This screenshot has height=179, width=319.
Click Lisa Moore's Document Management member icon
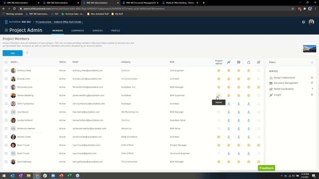(239, 112)
